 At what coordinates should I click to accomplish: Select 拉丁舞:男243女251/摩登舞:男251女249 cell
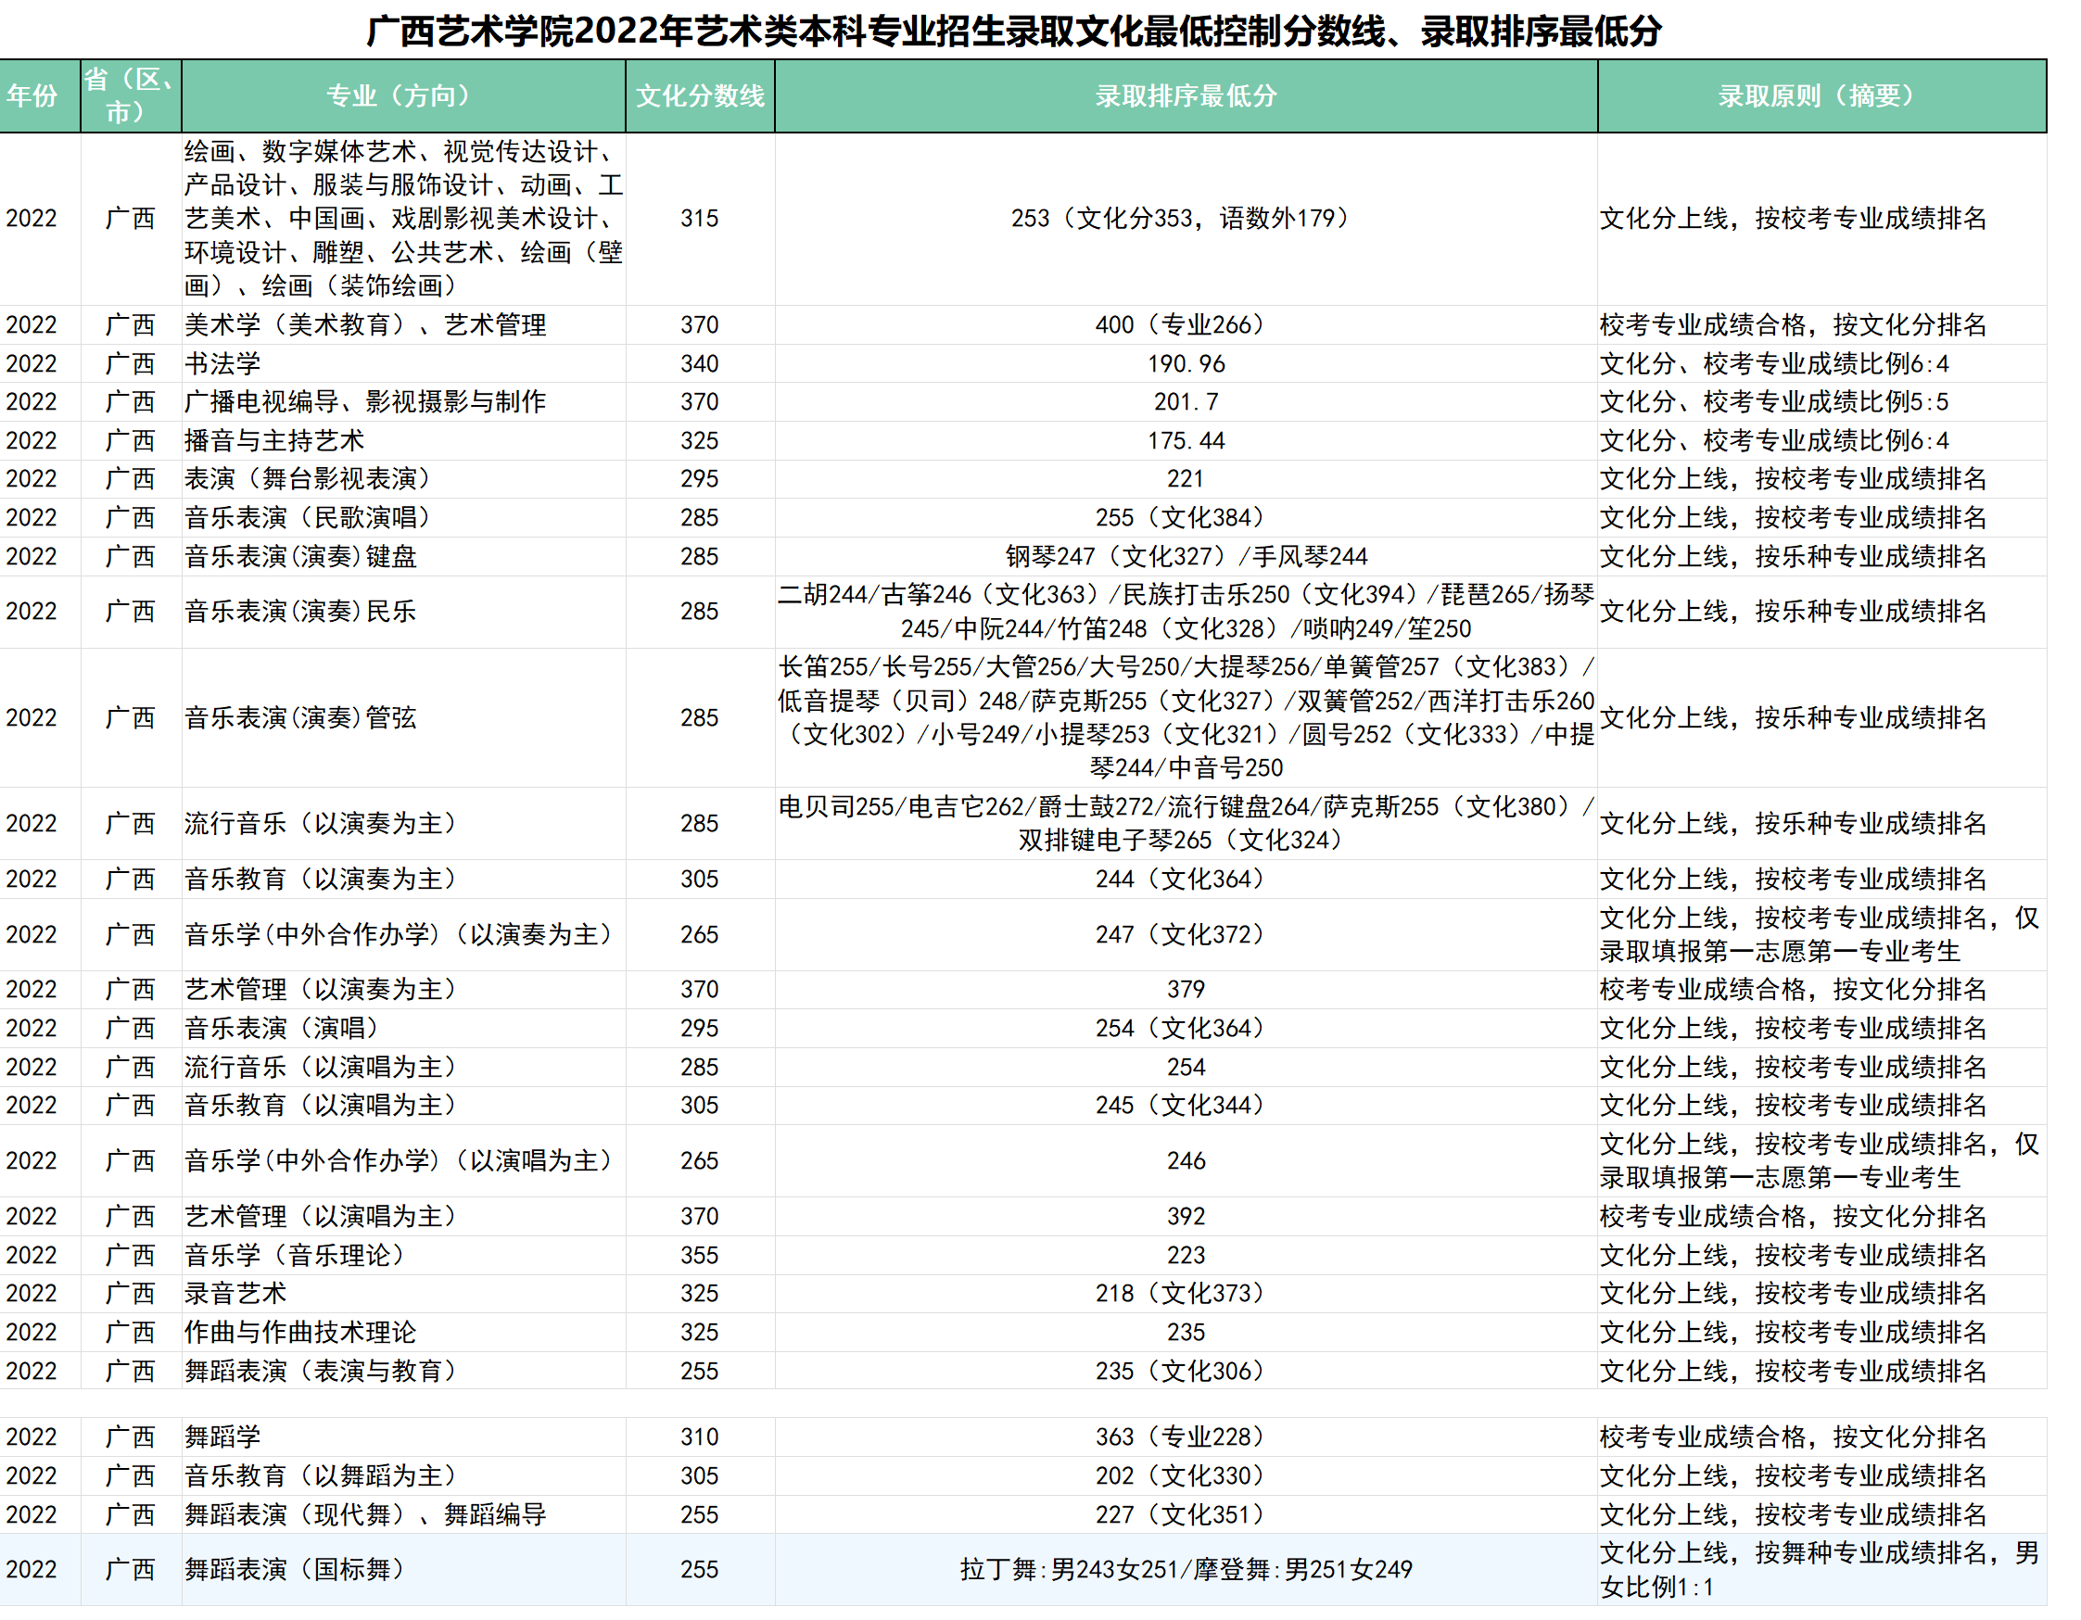1186,1570
